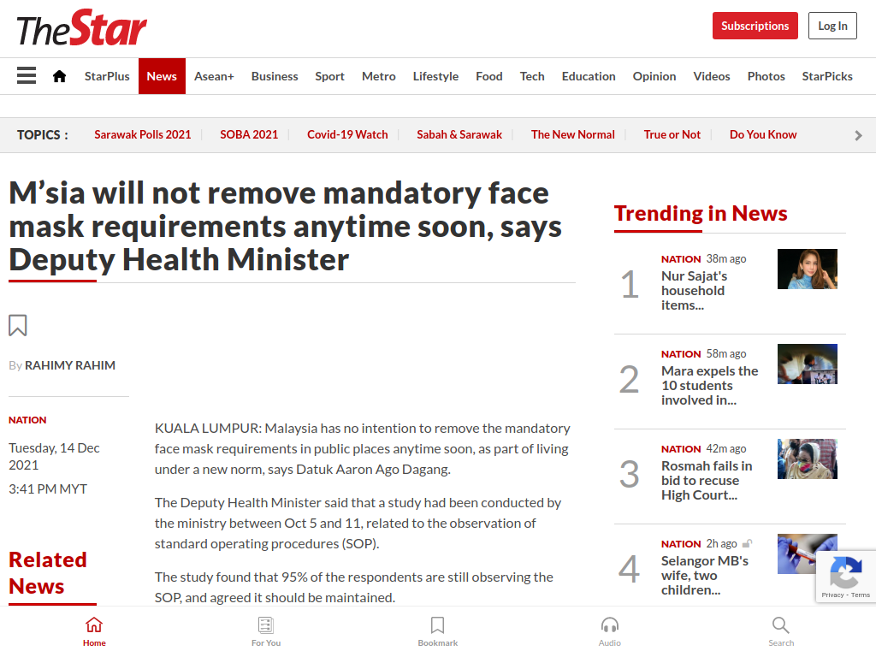Tap the Home icon in bottom bar
876x657 pixels.
pos(94,632)
